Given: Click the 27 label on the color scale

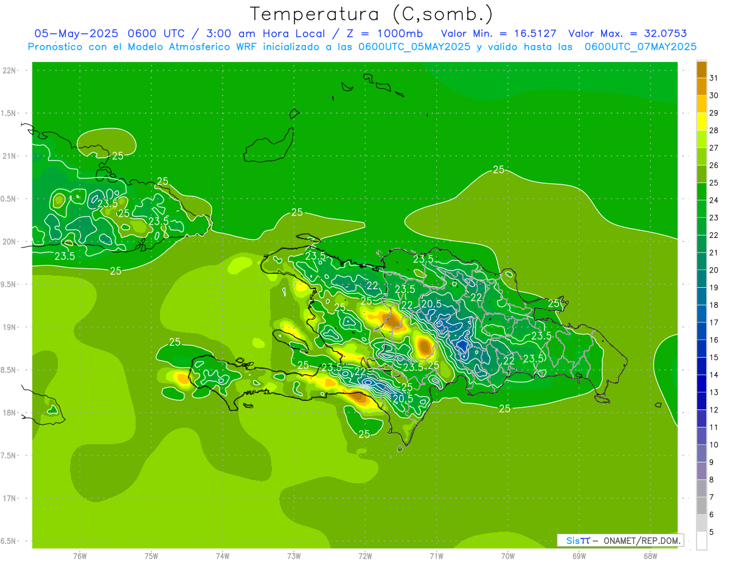Looking at the screenshot, I should (714, 148).
